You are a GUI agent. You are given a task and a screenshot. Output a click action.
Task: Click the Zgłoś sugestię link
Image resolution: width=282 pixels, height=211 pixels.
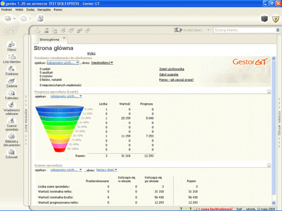[170, 74]
